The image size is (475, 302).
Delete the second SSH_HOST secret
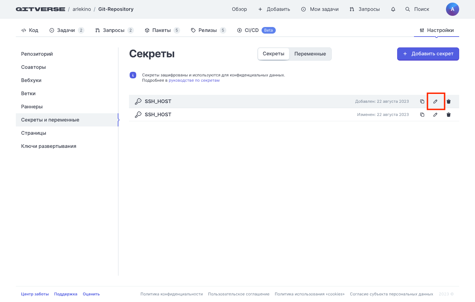tap(449, 115)
